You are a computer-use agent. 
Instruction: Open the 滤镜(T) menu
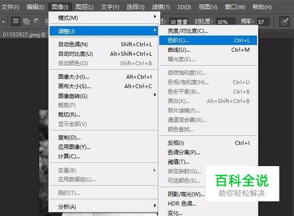pyautogui.click(x=161, y=7)
